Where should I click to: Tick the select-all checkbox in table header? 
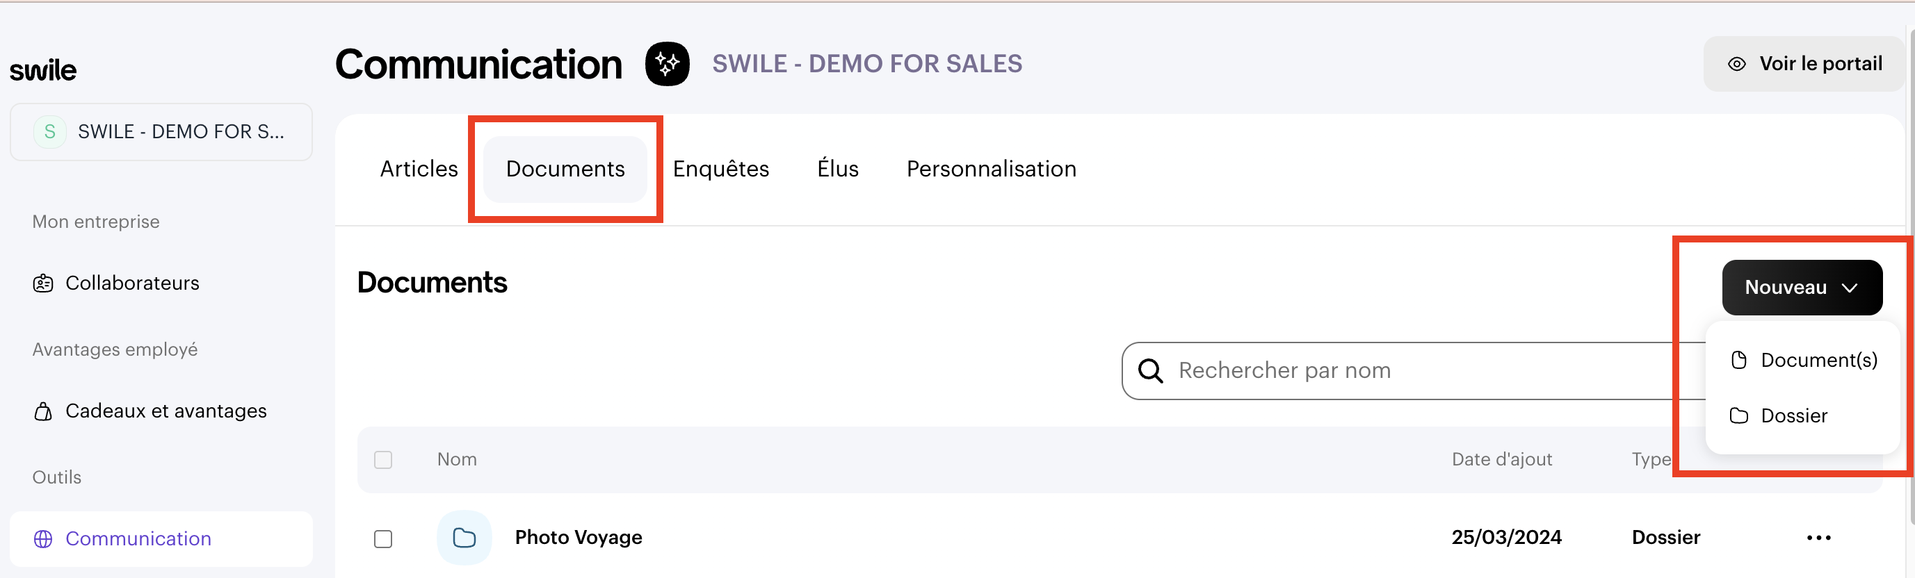(x=383, y=460)
